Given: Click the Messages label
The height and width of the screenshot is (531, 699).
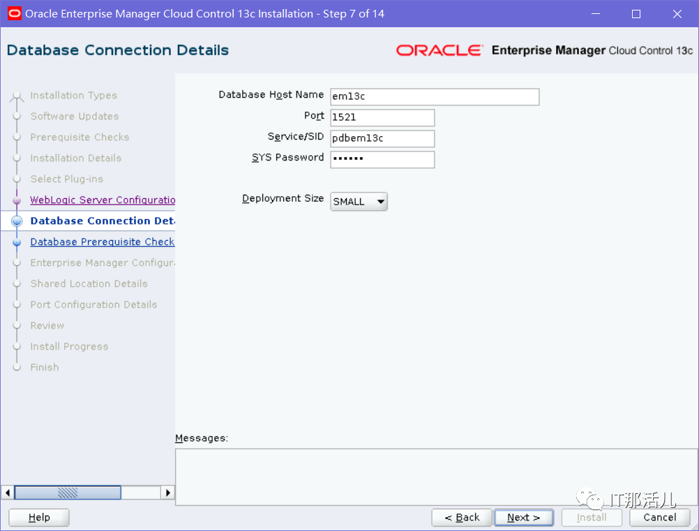Looking at the screenshot, I should 202,438.
